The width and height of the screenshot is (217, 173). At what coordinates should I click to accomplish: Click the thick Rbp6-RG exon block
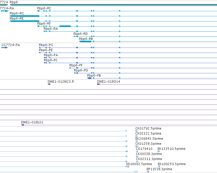24,16
